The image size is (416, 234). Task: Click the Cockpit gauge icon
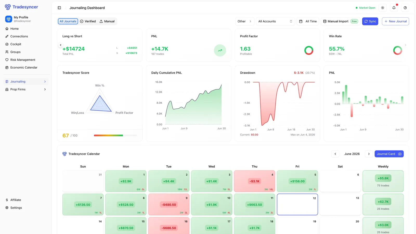tap(7, 44)
